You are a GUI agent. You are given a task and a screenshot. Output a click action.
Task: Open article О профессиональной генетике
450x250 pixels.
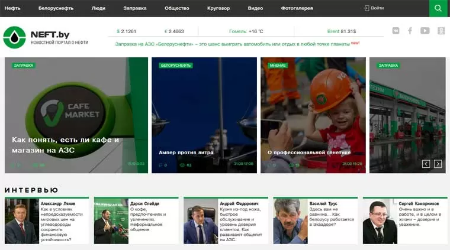[309, 152]
